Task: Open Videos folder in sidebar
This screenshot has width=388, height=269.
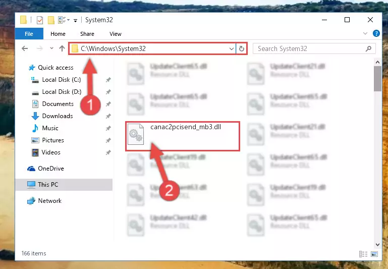Action: pyautogui.click(x=51, y=152)
